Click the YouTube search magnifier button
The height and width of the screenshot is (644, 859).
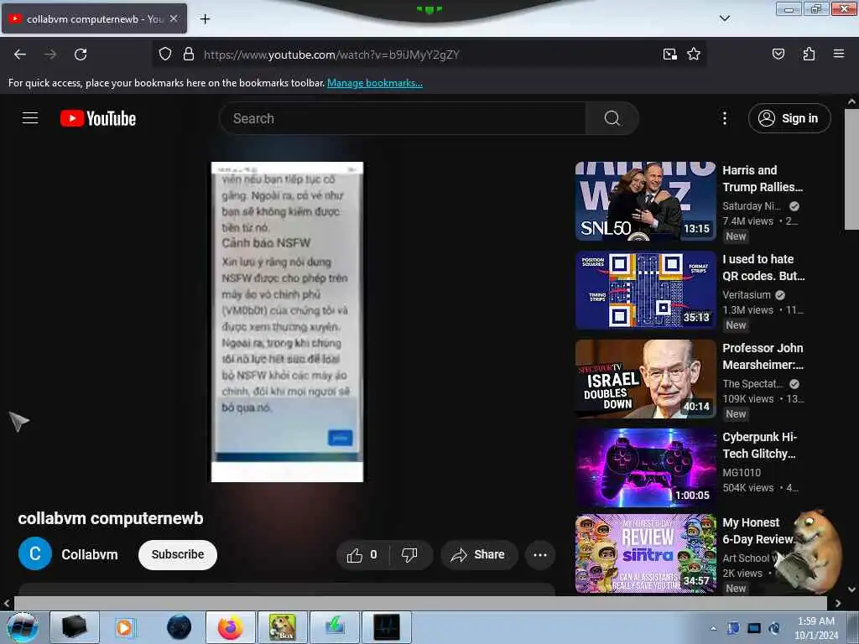[x=612, y=118]
